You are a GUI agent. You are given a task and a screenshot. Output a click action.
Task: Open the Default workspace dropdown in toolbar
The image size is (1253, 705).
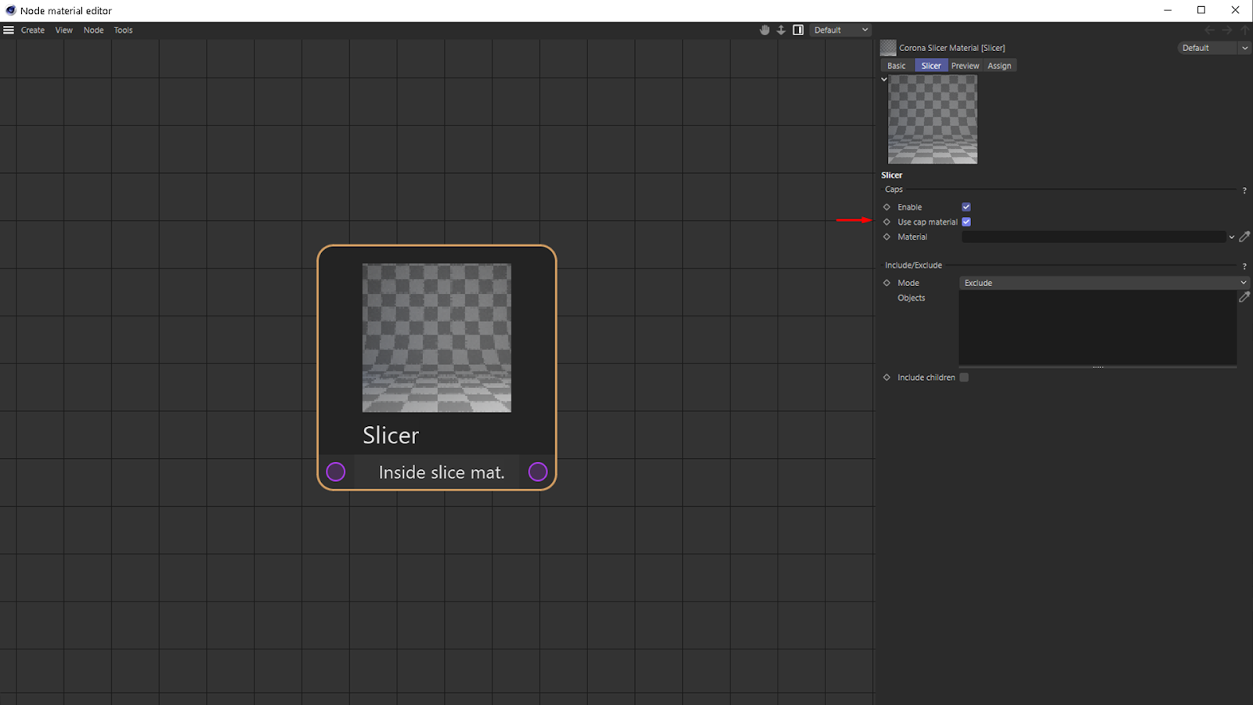(x=840, y=30)
